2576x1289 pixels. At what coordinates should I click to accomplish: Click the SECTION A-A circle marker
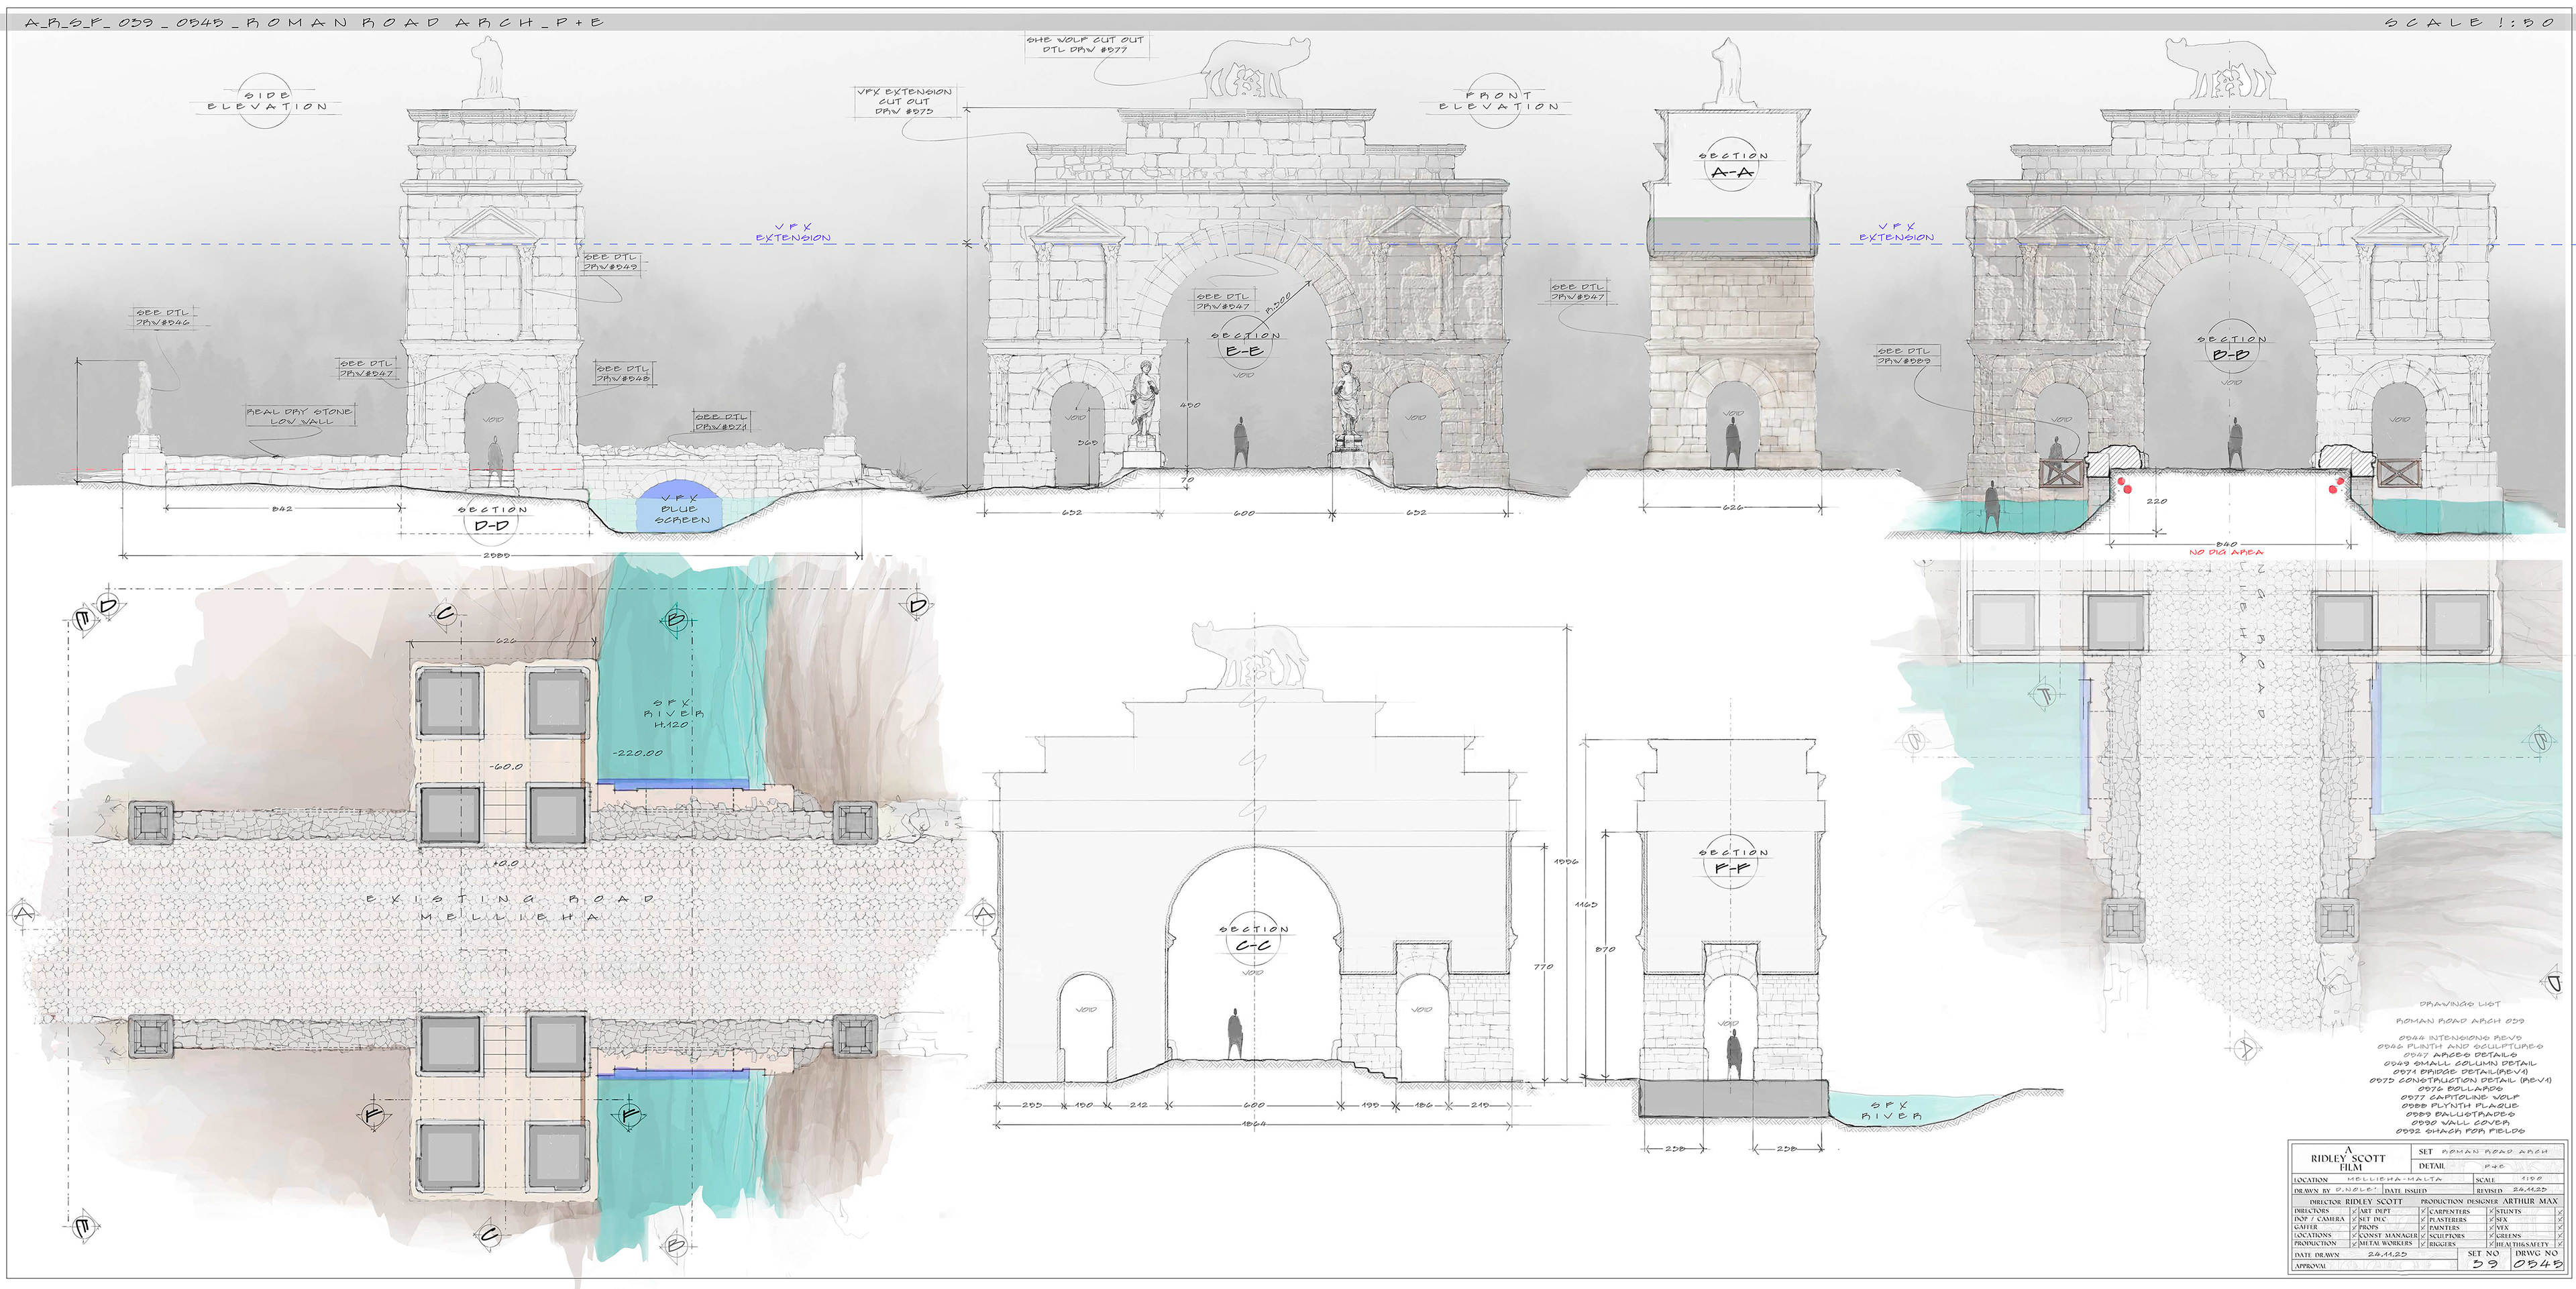tap(1732, 165)
